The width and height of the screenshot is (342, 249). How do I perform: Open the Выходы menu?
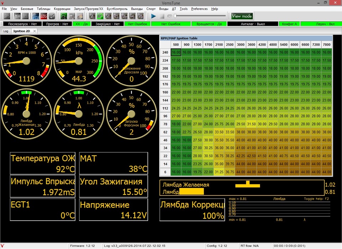click(137, 9)
